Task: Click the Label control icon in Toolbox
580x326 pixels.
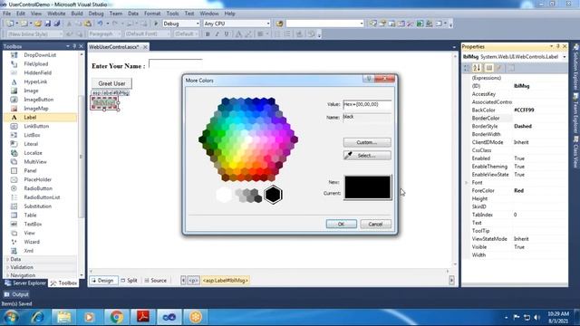Action: (14, 117)
